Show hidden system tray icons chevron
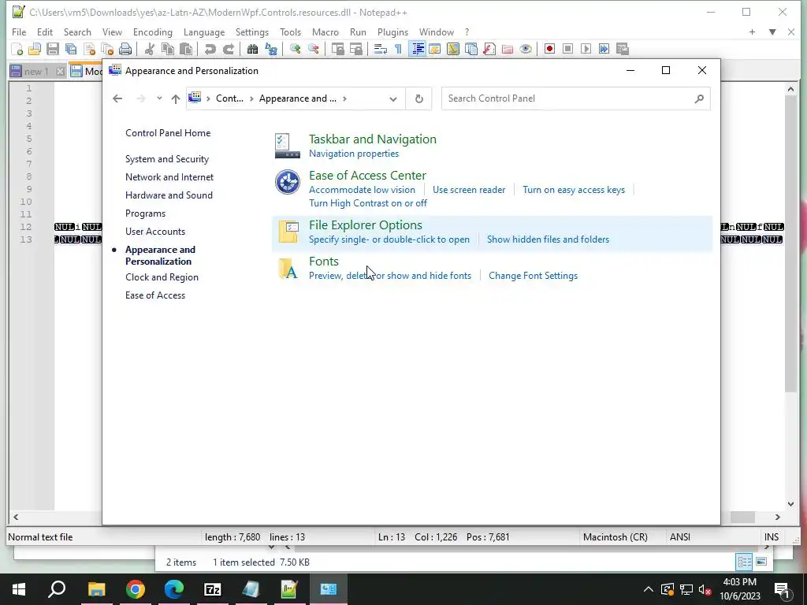807x605 pixels. [649, 589]
